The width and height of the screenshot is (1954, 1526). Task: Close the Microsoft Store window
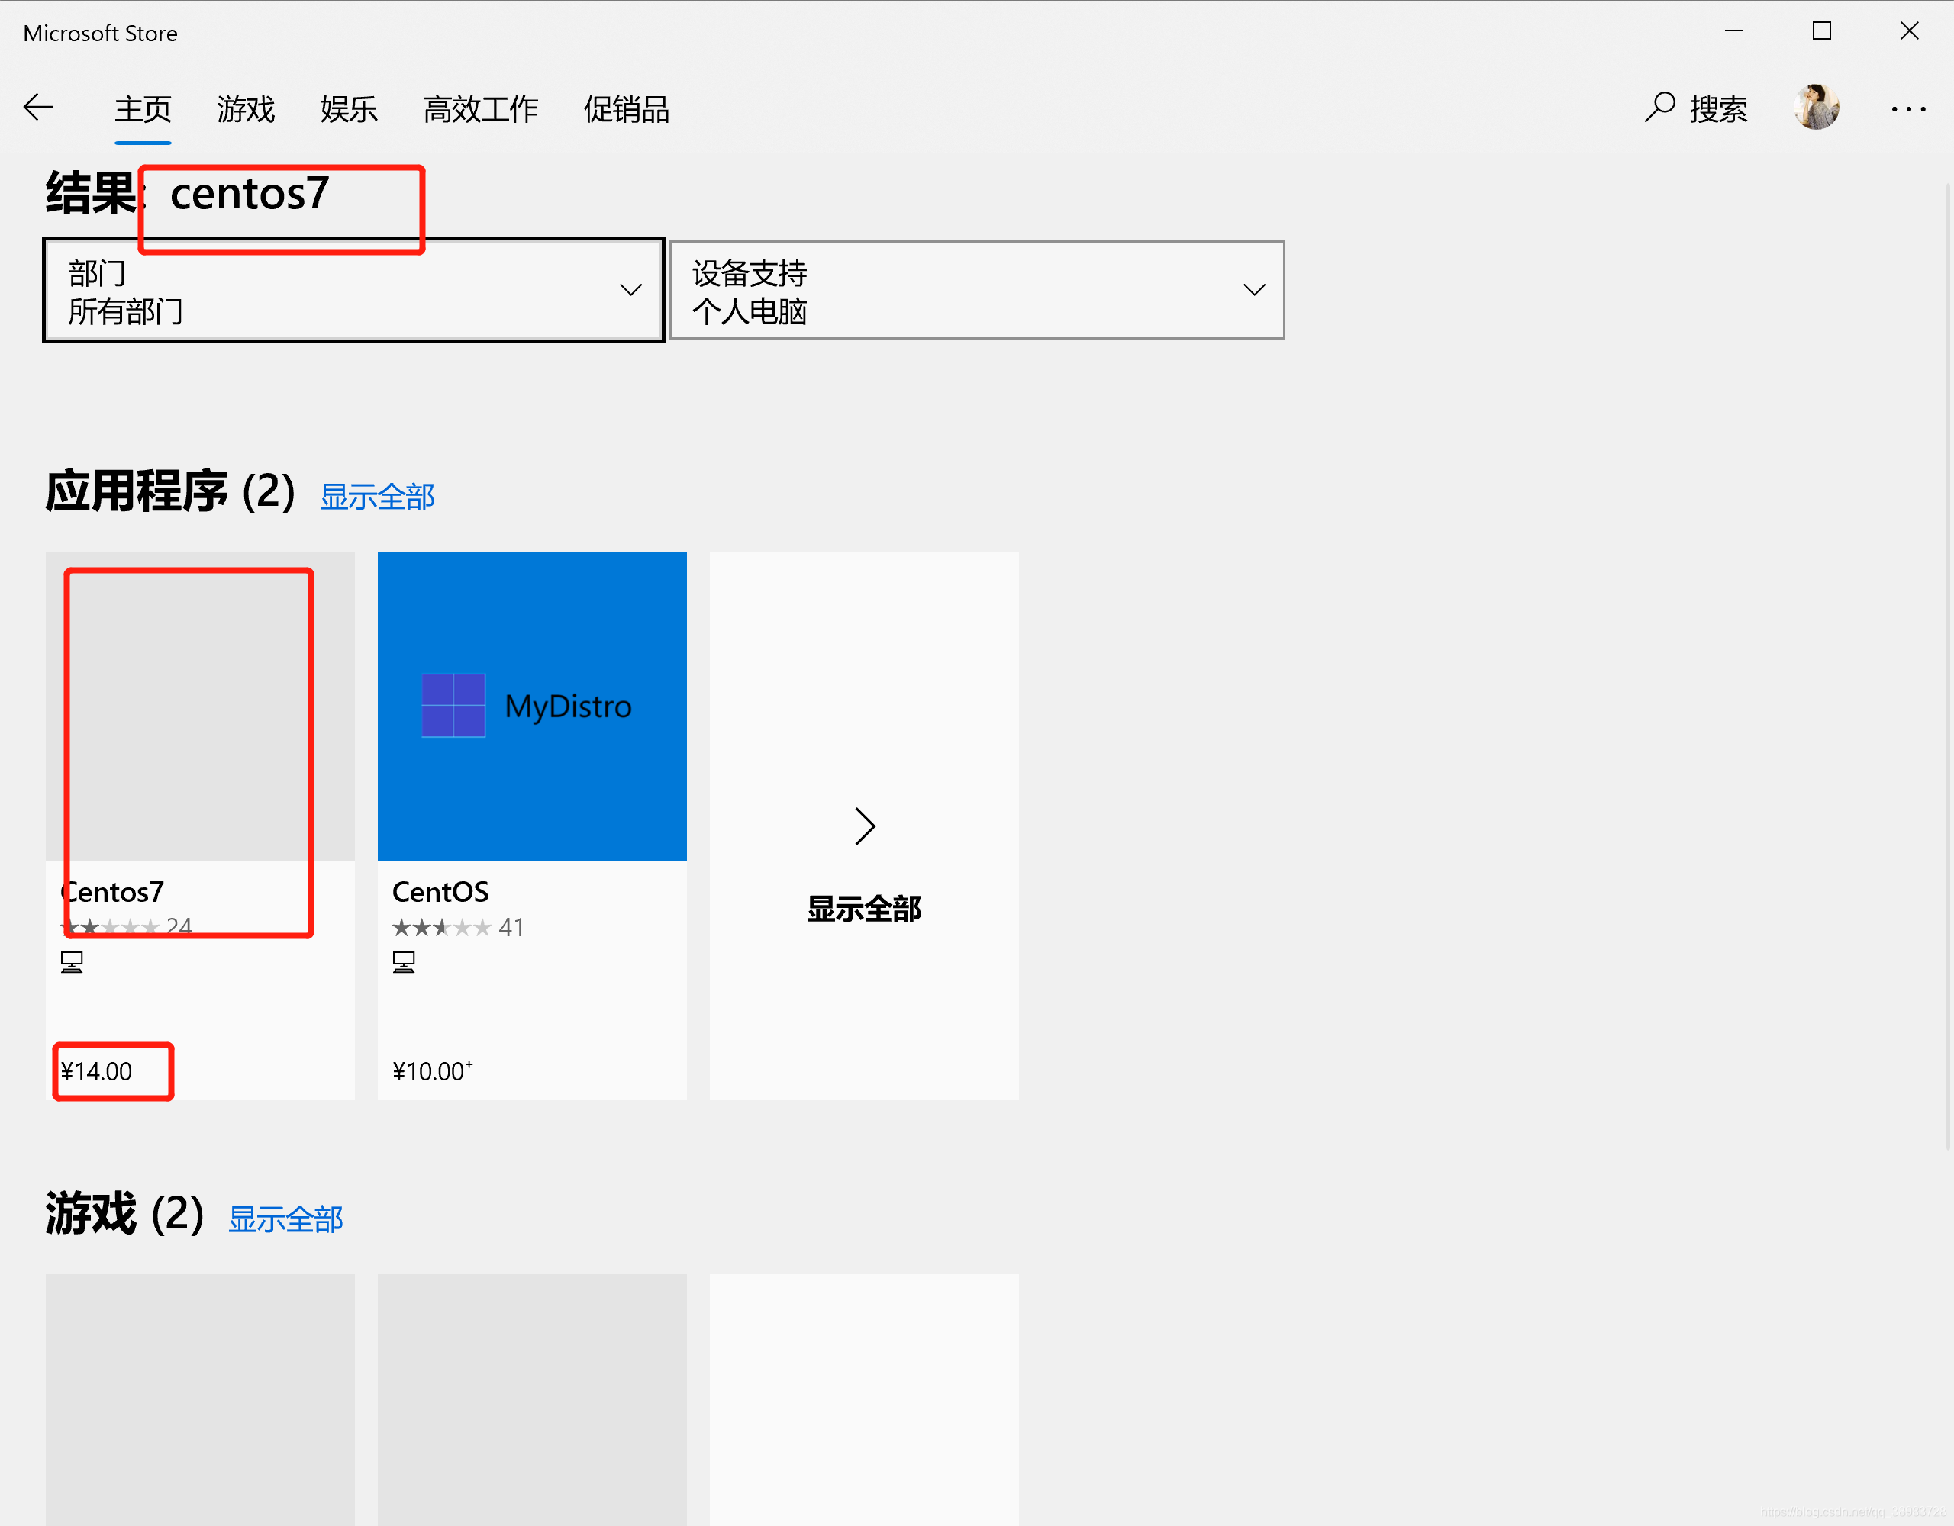pyautogui.click(x=1909, y=31)
